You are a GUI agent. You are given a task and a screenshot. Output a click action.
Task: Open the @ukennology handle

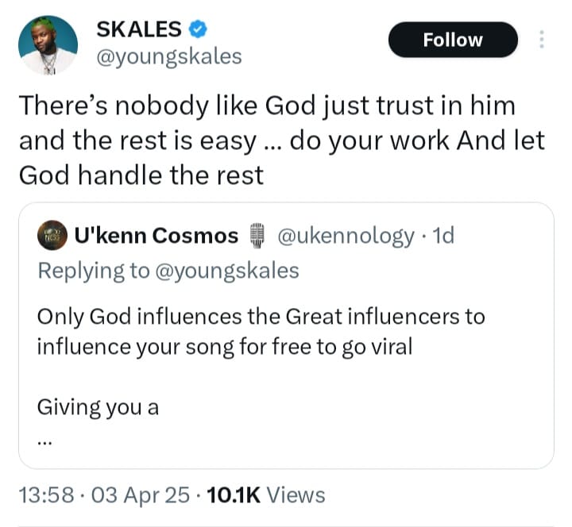click(x=344, y=236)
